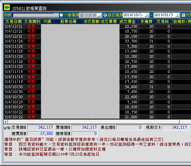Click the 現股交易 value 542,117 field
The image size is (191, 166).
(174, 128)
